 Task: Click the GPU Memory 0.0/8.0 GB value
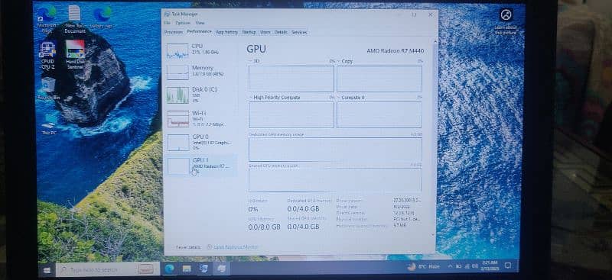[264, 227]
